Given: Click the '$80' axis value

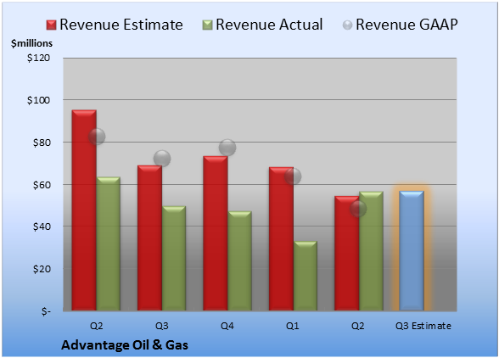Looking at the screenshot, I should click(x=42, y=143).
